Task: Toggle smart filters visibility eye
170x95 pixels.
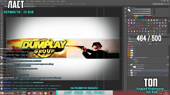Action: [132, 67]
